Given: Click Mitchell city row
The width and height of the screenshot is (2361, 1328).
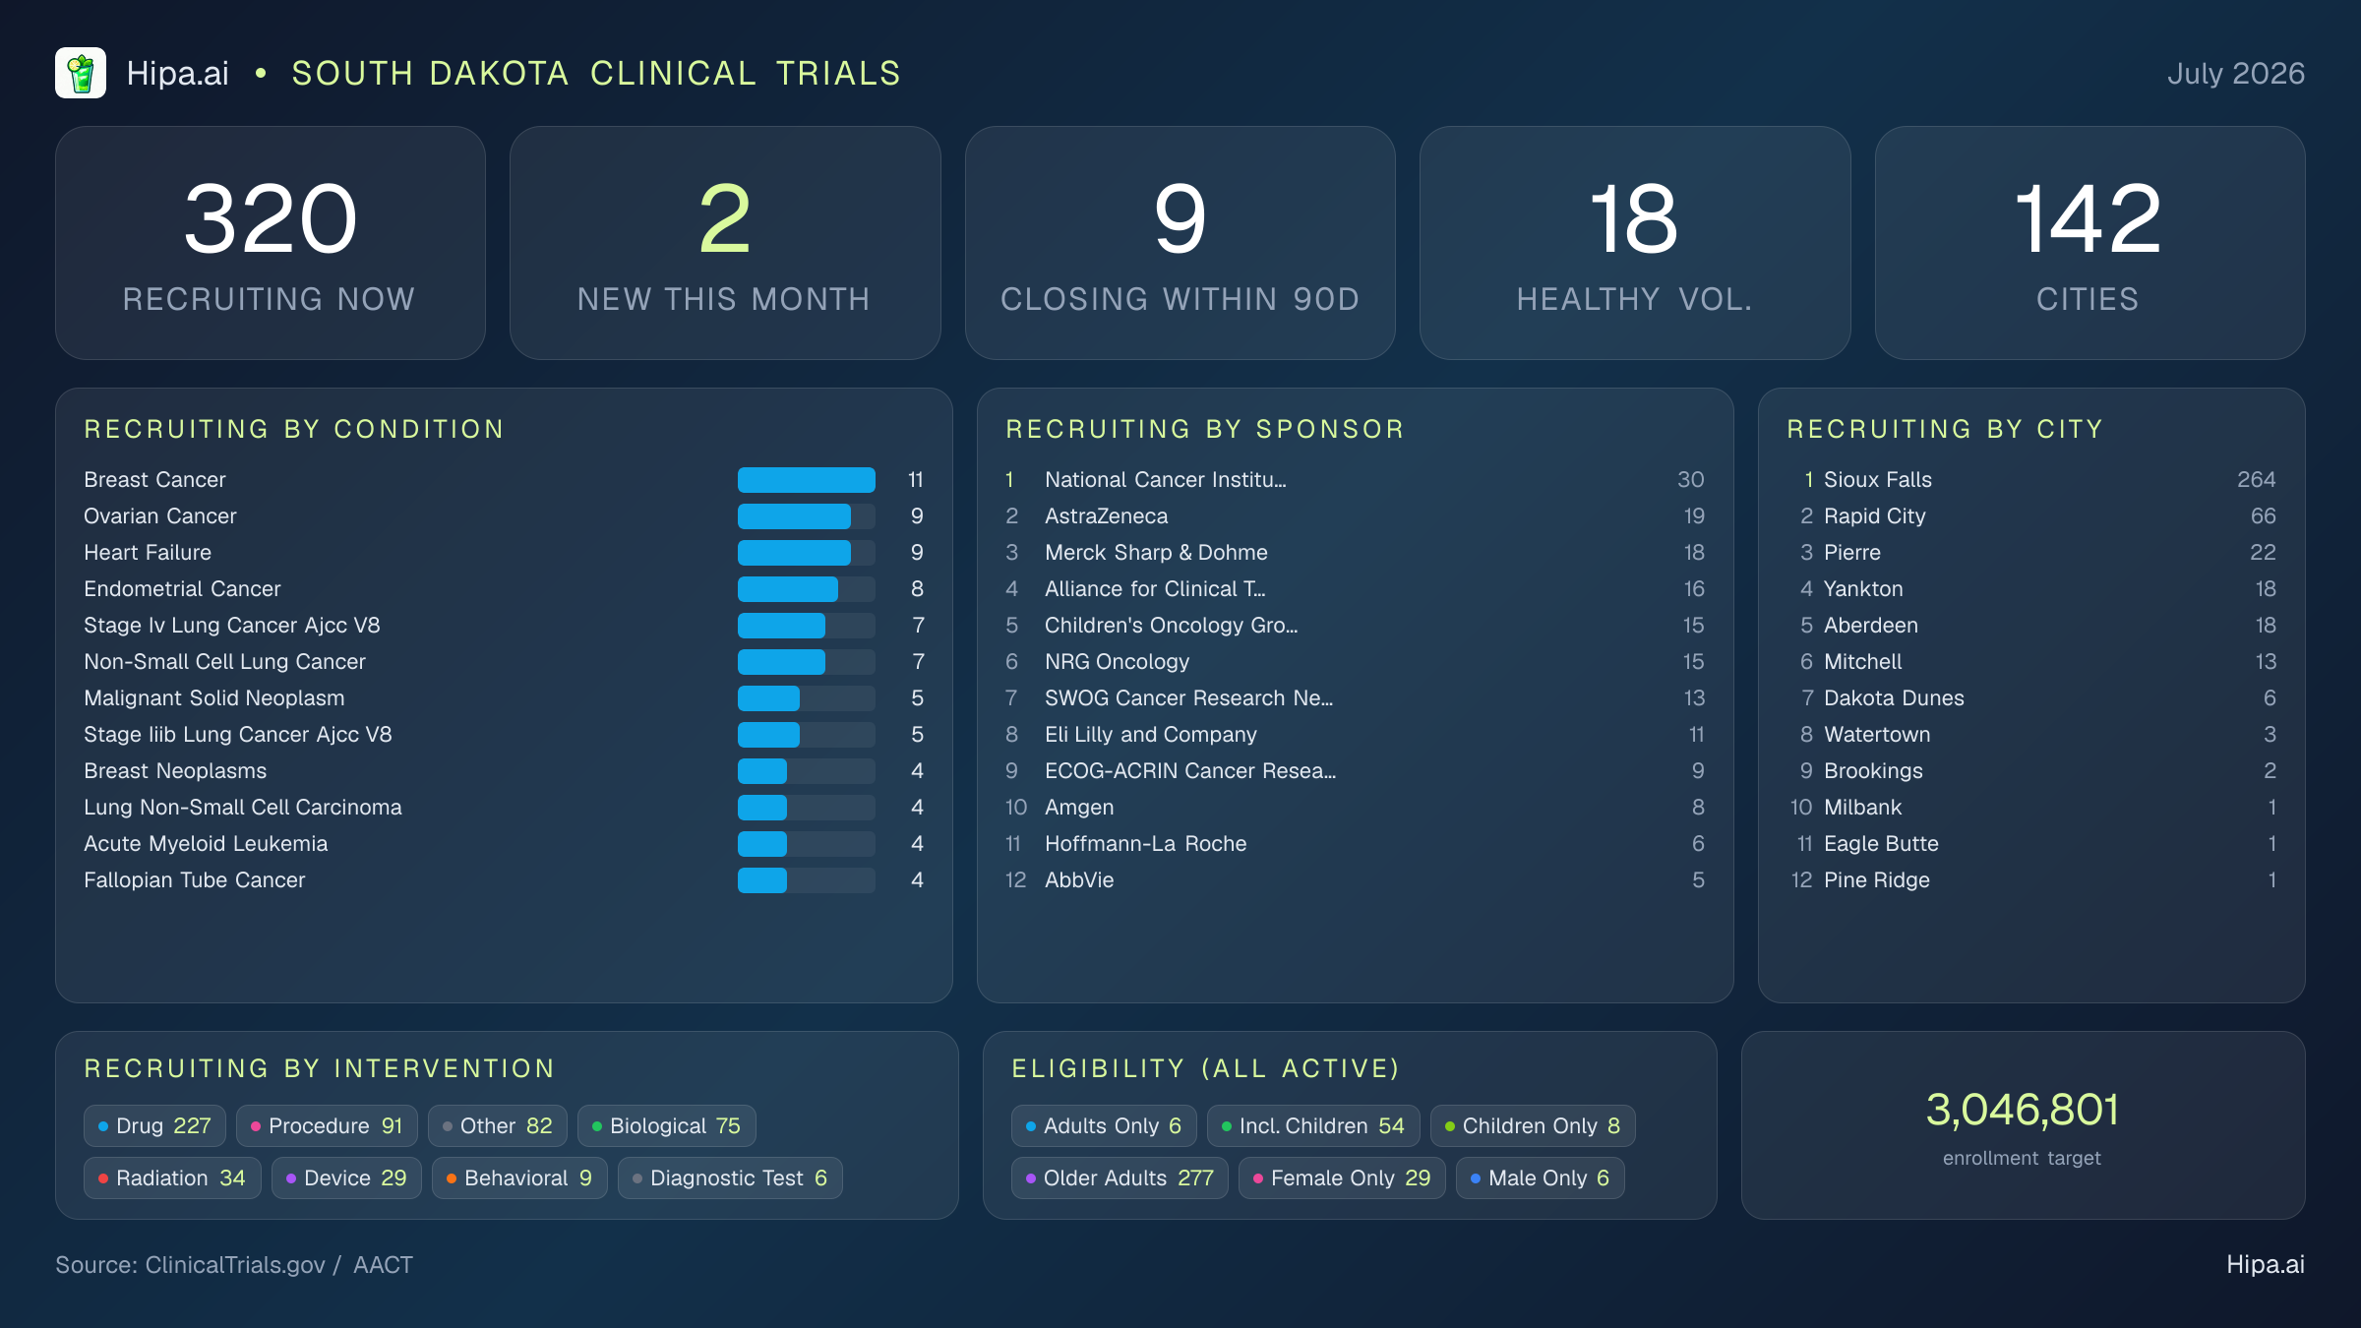Looking at the screenshot, I should pos(2031,662).
